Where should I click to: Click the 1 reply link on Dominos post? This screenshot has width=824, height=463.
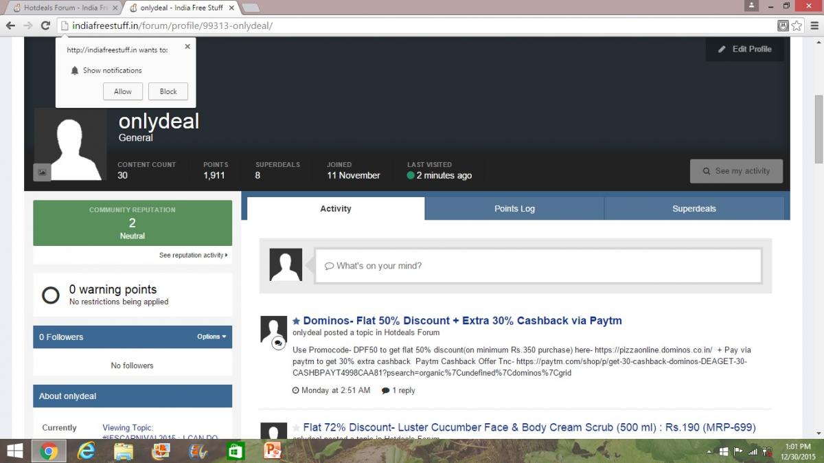click(398, 390)
